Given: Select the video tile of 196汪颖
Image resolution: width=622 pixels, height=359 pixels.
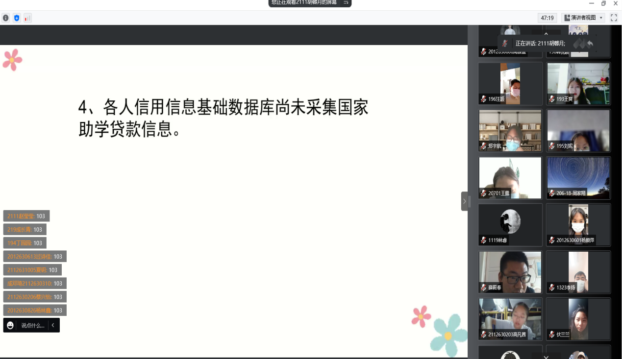Looking at the screenshot, I should click(x=510, y=83).
